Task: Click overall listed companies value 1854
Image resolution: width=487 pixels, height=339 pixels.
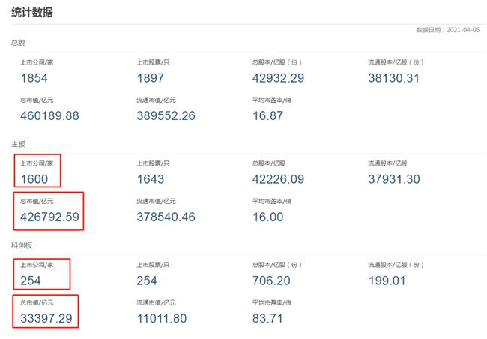Action: coord(34,78)
